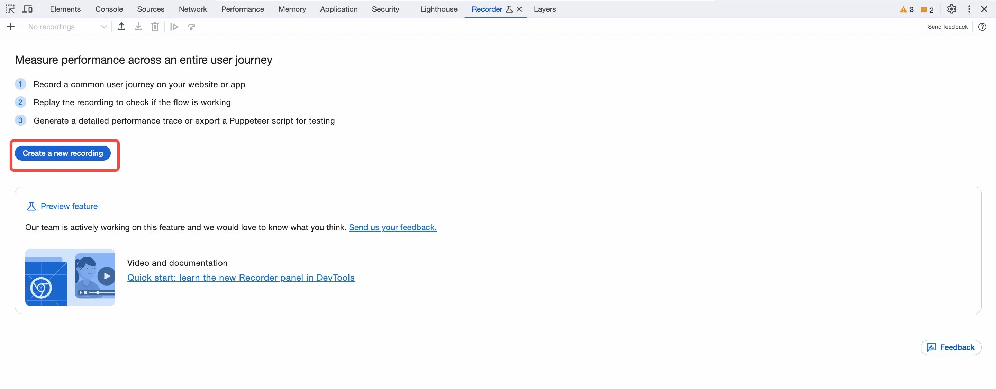Open the Send us your feedback link
The height and width of the screenshot is (389, 996).
coord(392,227)
